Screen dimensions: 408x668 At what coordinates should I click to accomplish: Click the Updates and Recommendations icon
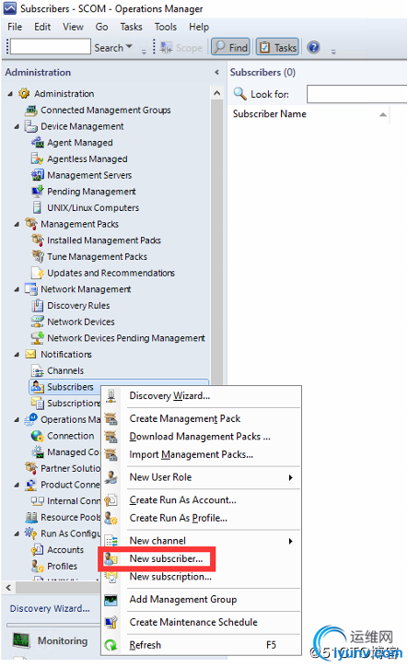[x=38, y=273]
